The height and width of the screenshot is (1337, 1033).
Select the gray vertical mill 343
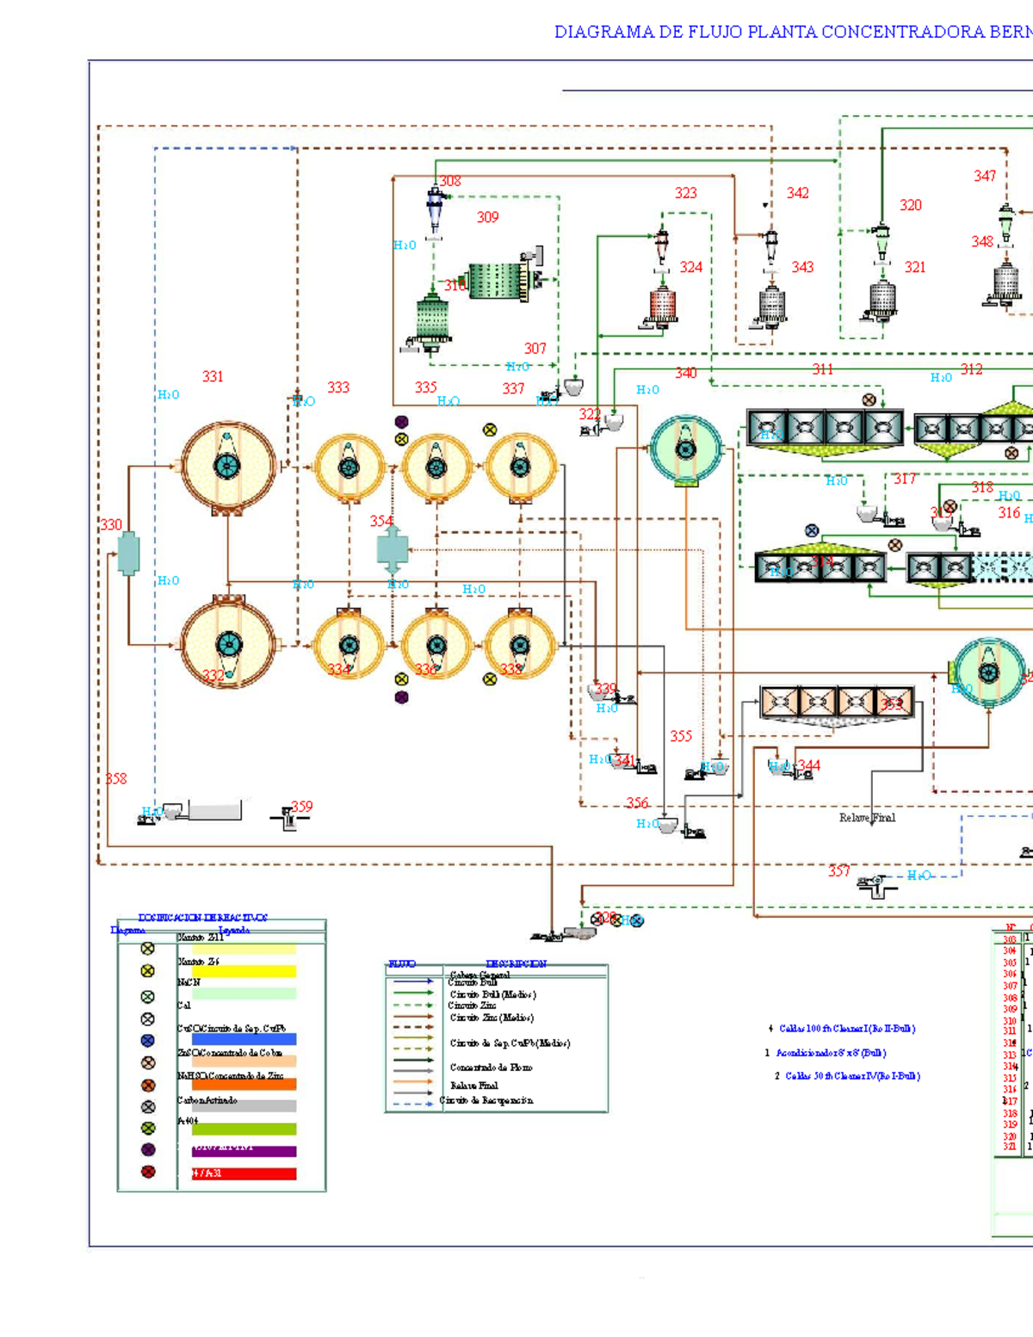pos(771,308)
